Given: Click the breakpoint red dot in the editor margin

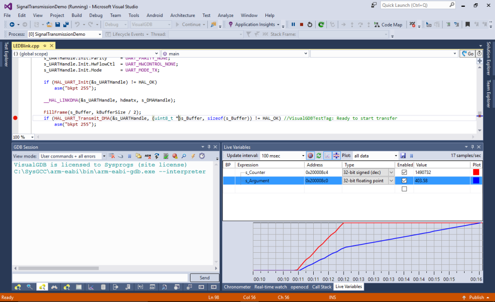Looking at the screenshot, I should tap(15, 118).
